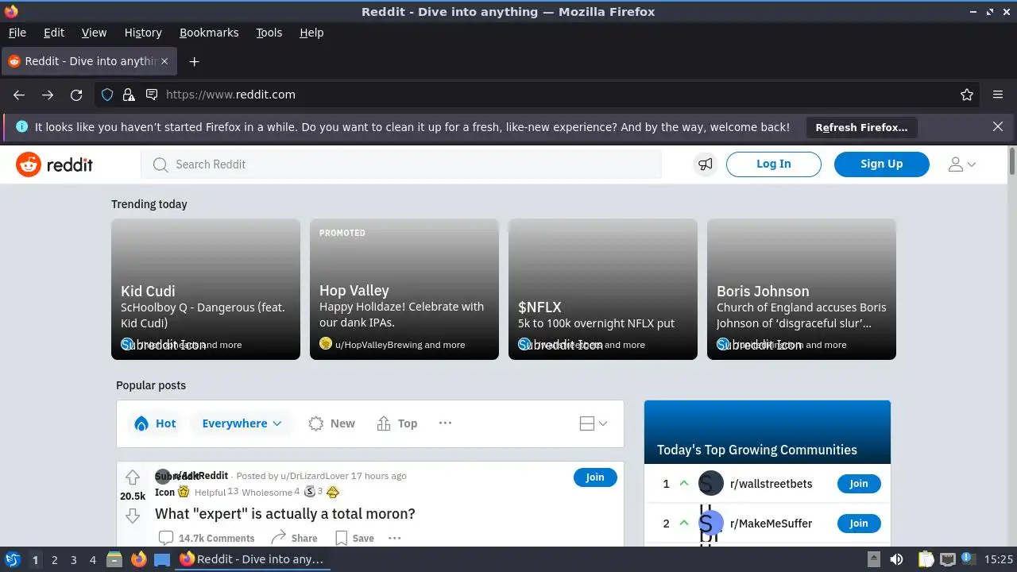Open the $NFLX trending card
1017x572 pixels.
coord(603,289)
